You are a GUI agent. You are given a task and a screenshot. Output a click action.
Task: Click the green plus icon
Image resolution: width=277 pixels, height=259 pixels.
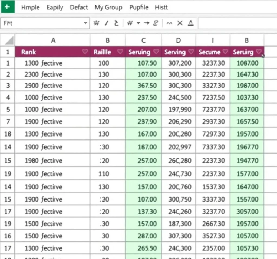tap(7, 7)
